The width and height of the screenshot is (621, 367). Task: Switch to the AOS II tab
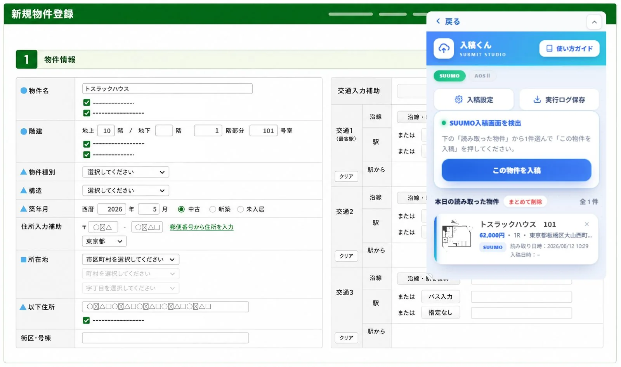click(x=482, y=76)
